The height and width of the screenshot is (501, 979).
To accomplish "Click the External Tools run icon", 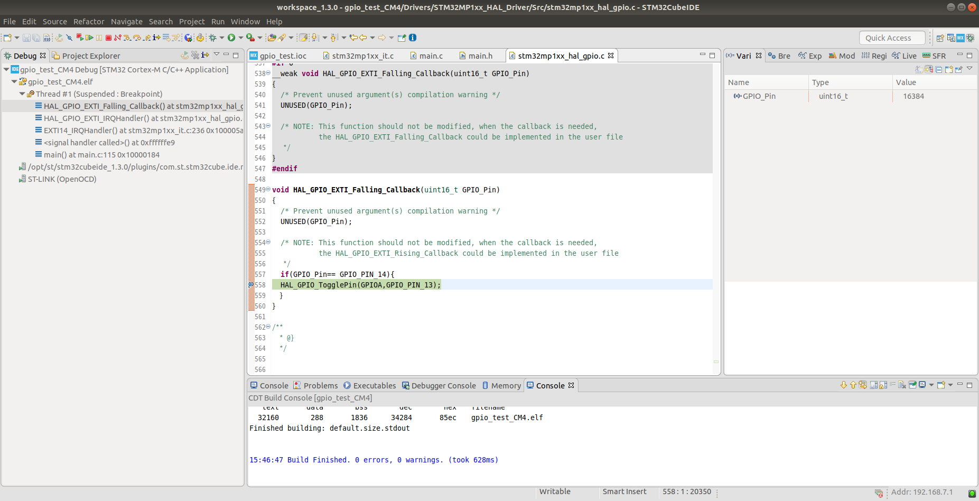I will point(250,38).
